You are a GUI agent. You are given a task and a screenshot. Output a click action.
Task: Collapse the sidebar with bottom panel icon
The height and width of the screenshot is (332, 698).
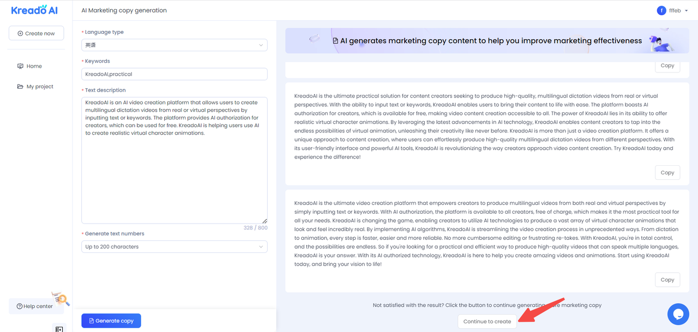tap(59, 329)
